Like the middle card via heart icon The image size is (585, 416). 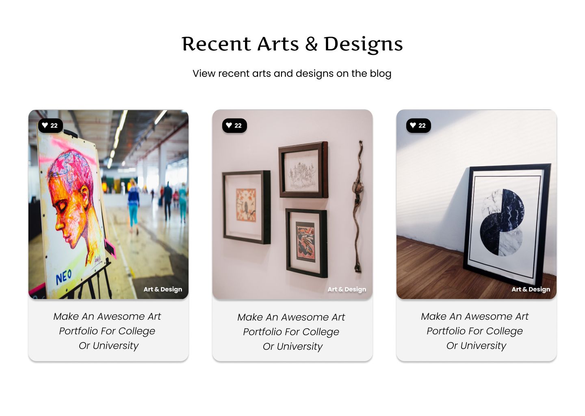coord(229,126)
